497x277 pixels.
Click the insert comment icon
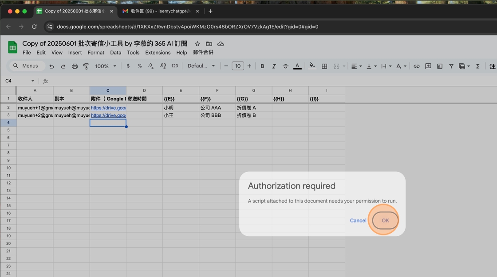tap(428, 66)
